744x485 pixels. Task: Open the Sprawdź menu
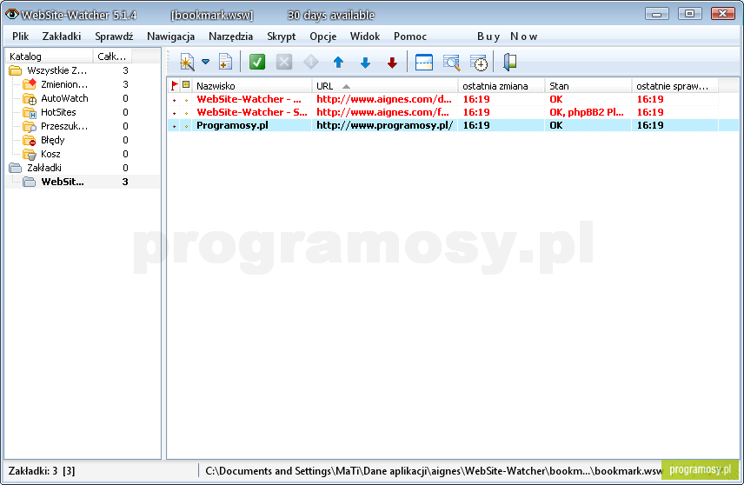(x=114, y=37)
